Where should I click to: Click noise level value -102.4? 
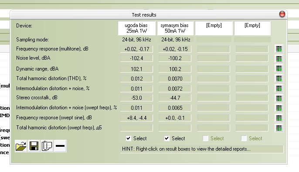[136, 58]
